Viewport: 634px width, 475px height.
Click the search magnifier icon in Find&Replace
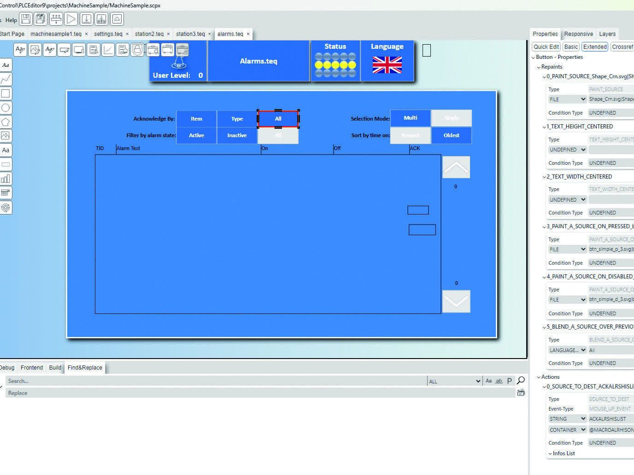pos(521,381)
